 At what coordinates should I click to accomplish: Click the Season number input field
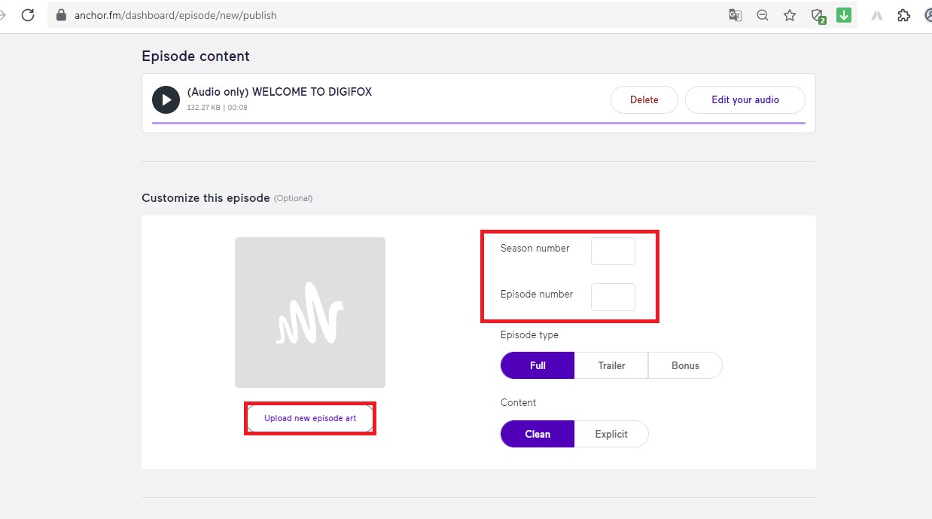[x=613, y=251]
